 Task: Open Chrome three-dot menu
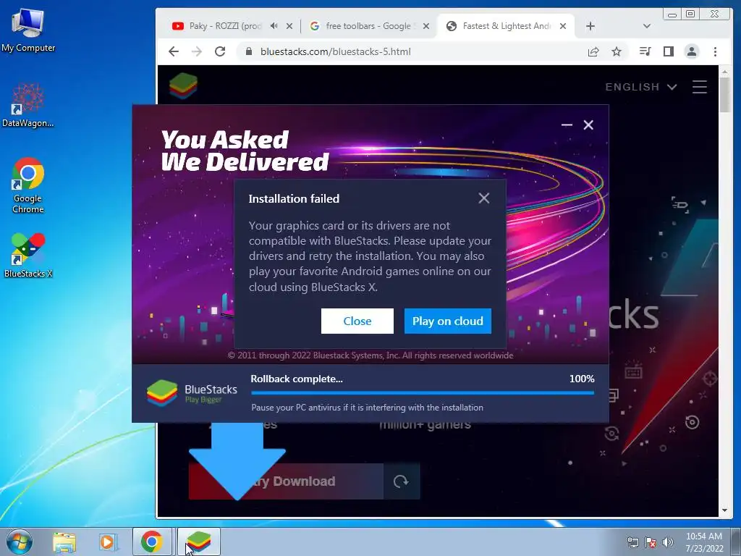pos(715,51)
